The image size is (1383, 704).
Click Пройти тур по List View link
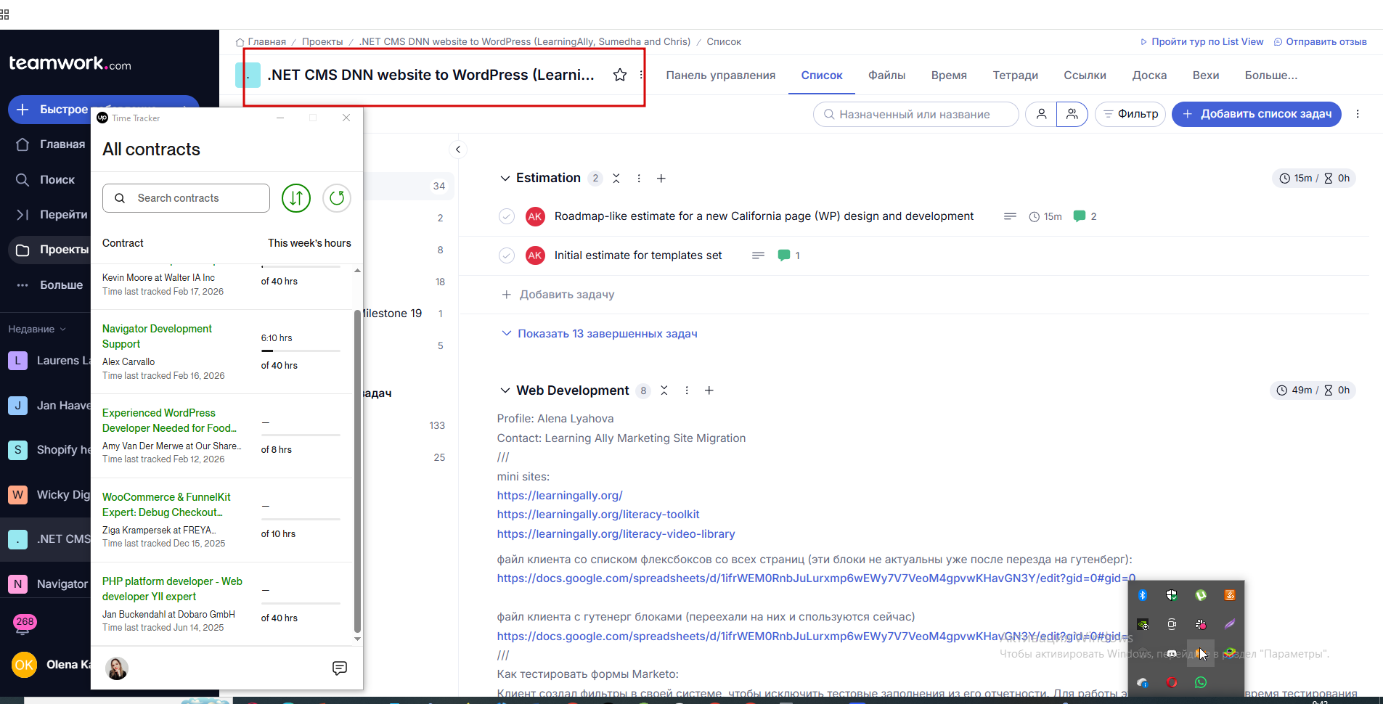tap(1202, 41)
